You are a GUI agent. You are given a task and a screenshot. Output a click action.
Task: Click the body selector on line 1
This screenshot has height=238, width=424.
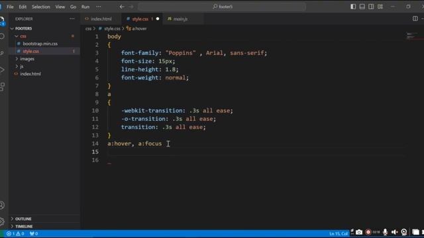(x=114, y=36)
